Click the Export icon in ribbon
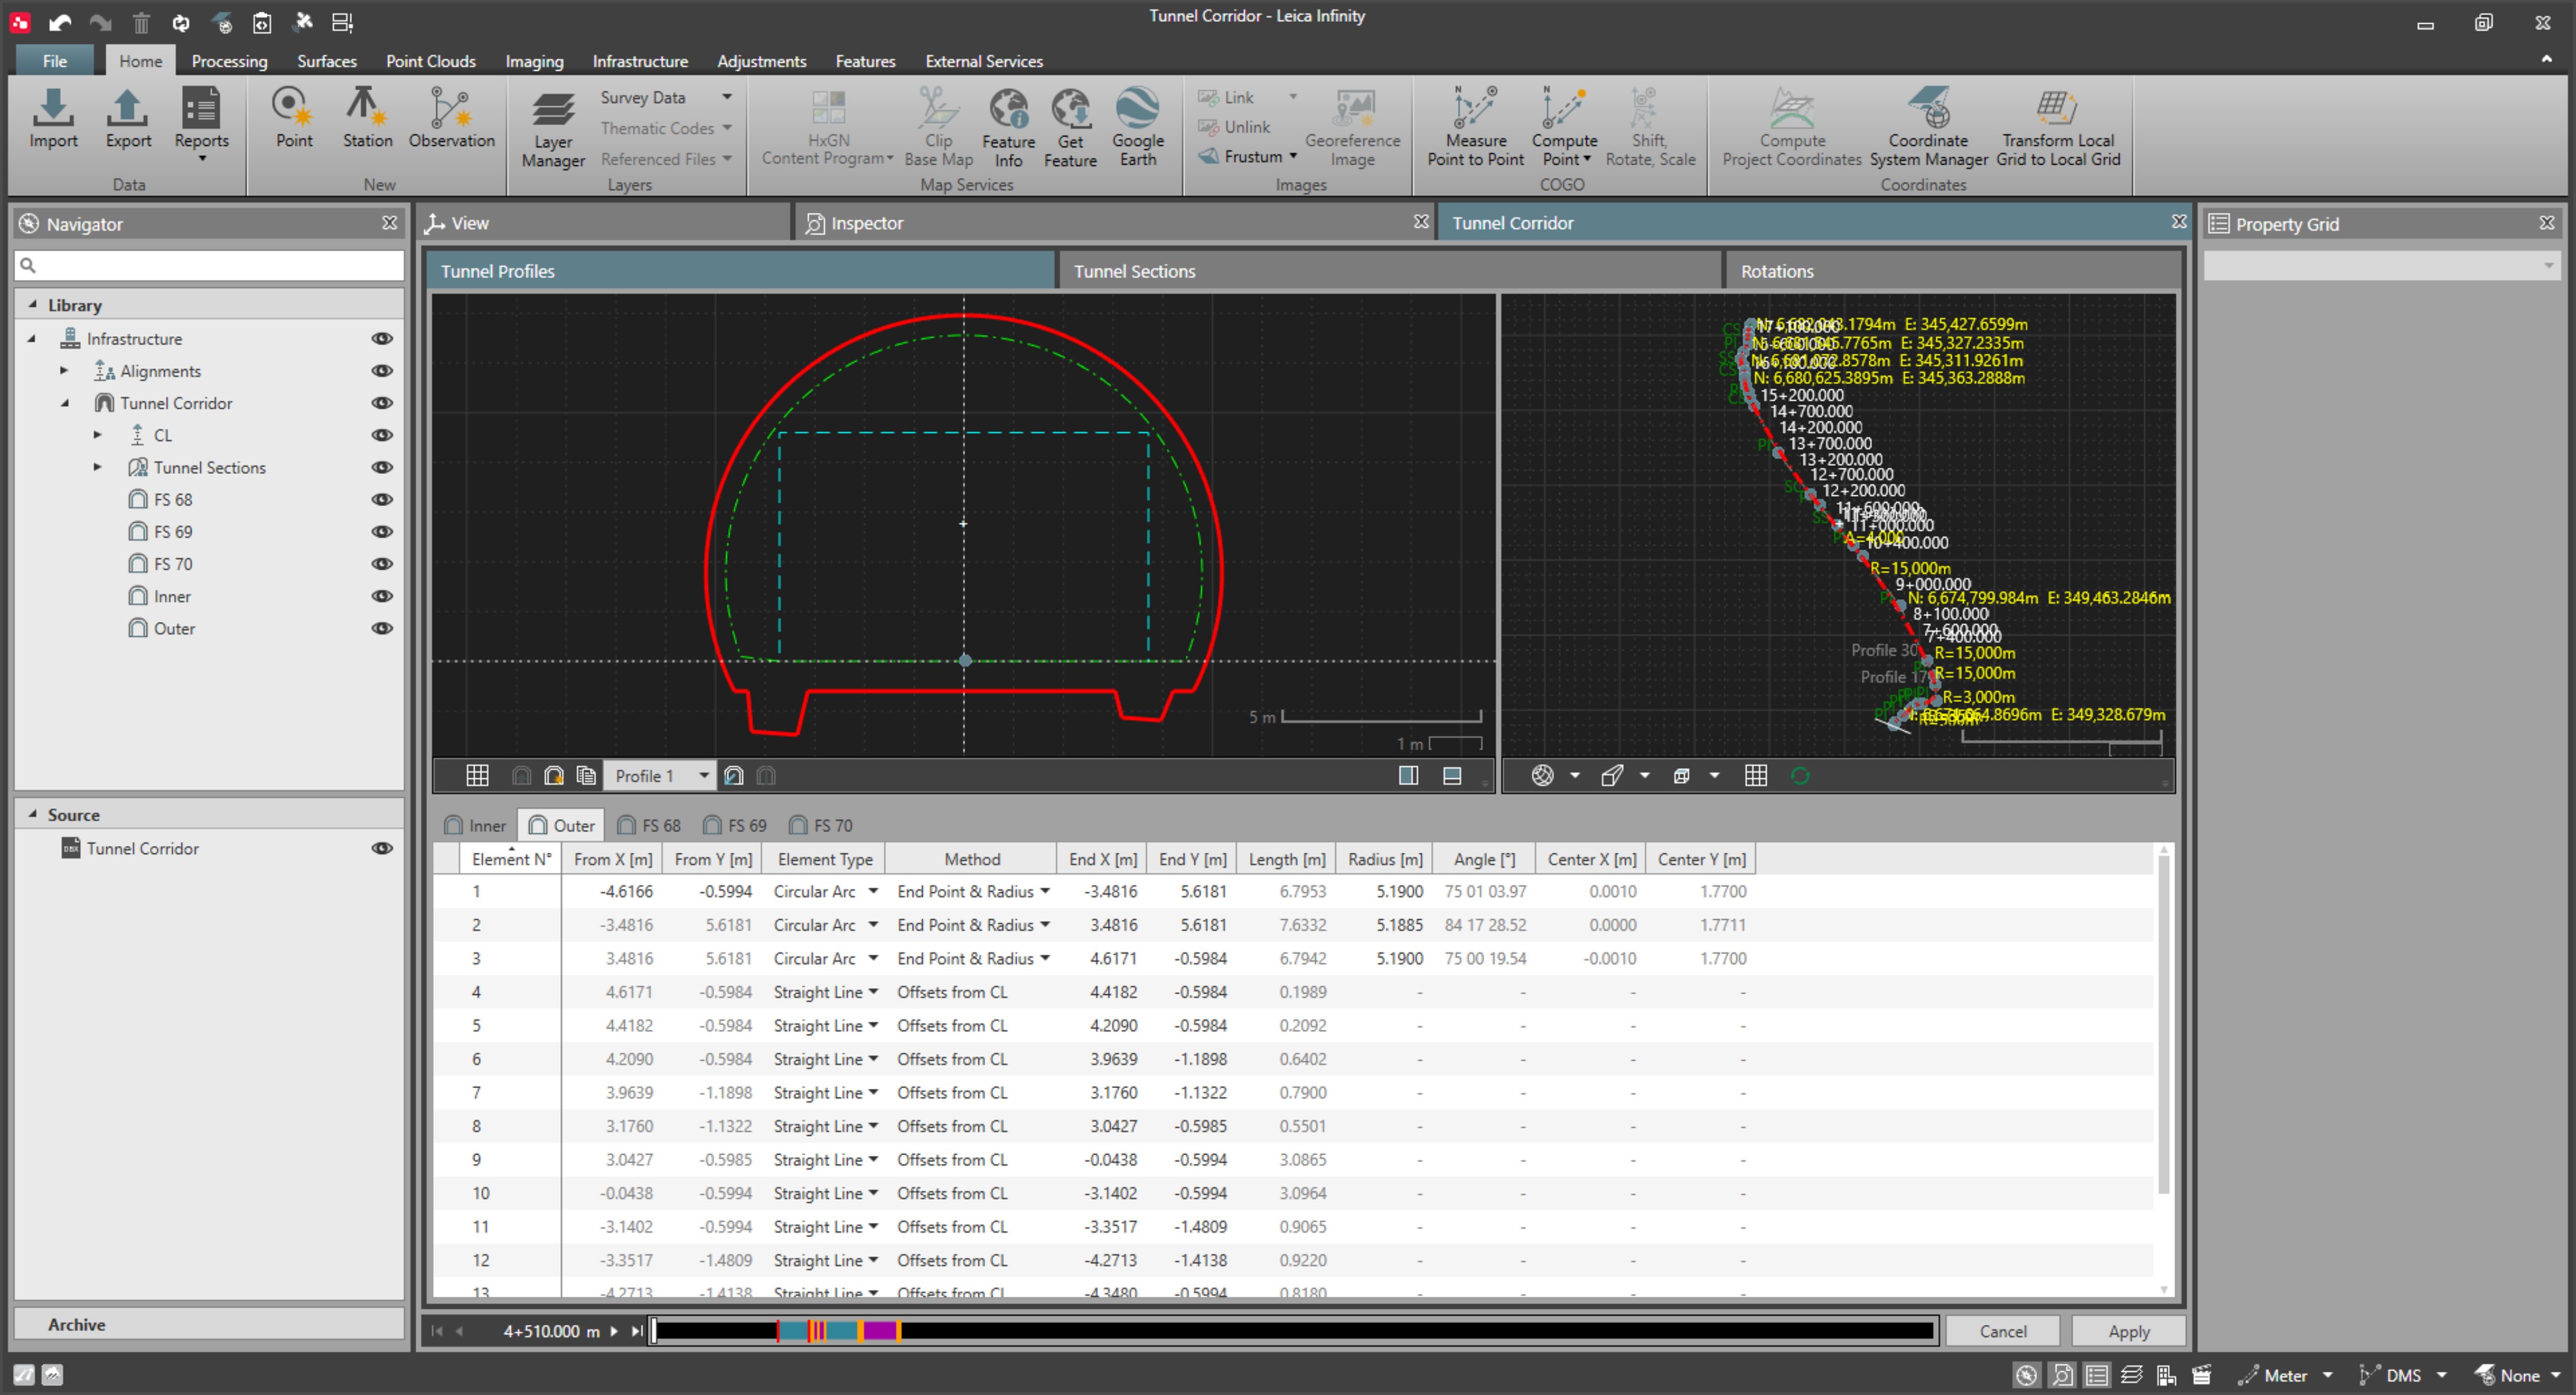The width and height of the screenshot is (2576, 1395). (x=128, y=119)
